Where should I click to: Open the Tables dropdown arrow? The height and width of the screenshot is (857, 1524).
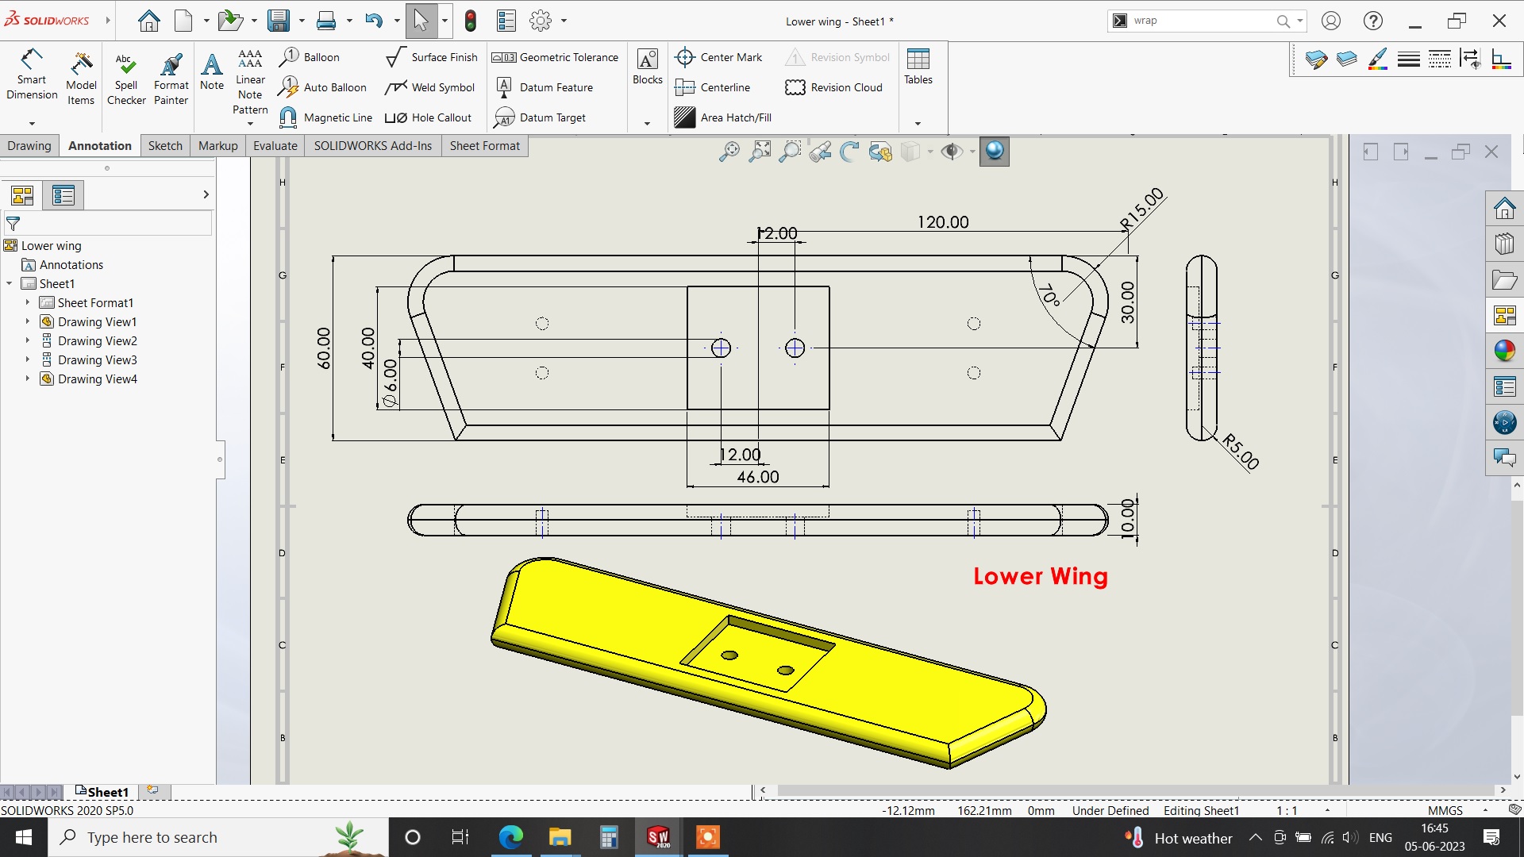click(x=918, y=123)
